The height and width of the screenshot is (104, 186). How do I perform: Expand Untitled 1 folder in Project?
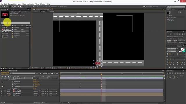click(x=1, y=37)
